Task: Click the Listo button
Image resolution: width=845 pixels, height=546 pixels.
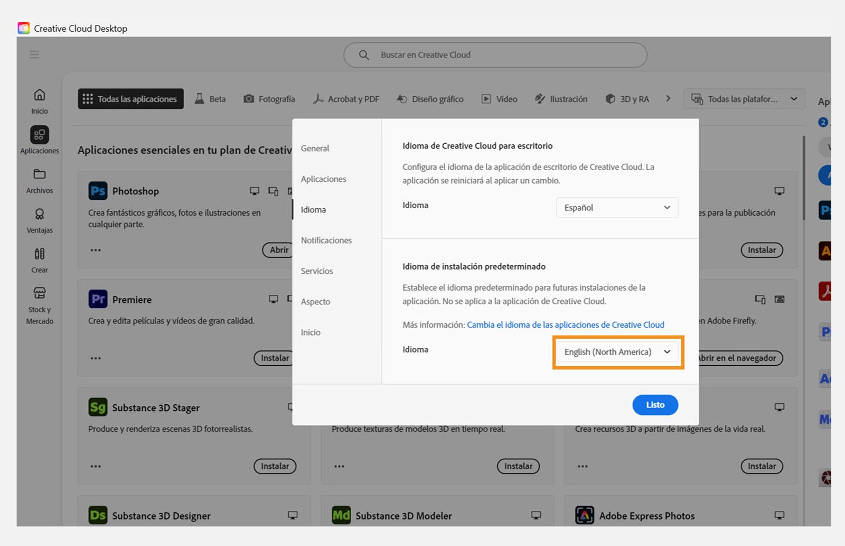Action: coord(655,405)
